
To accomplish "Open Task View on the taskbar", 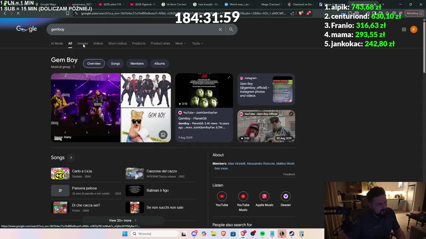I will pos(184,234).
